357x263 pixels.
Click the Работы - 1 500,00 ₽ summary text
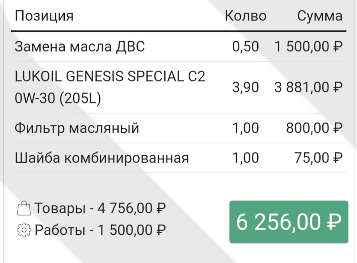(100, 230)
